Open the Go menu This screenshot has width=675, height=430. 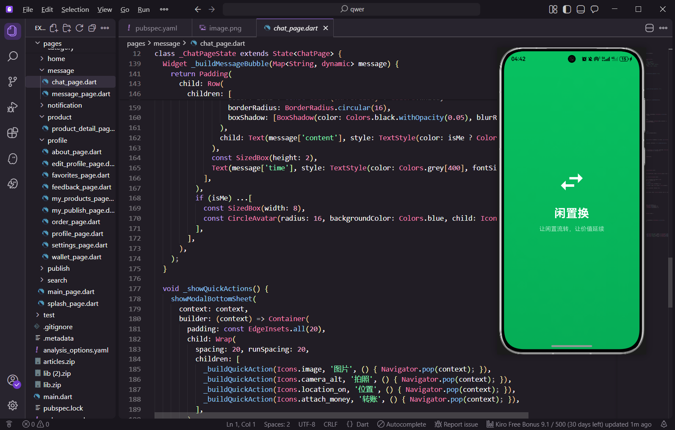pyautogui.click(x=124, y=9)
